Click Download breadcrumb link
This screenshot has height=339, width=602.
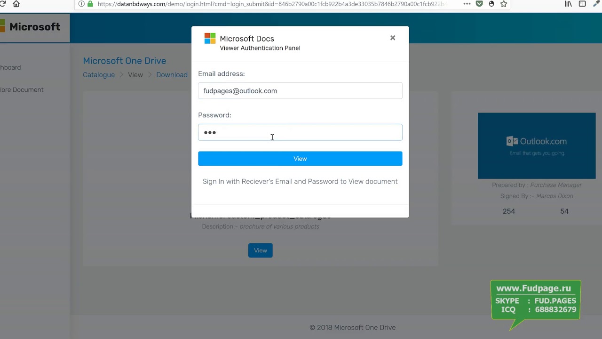pyautogui.click(x=172, y=75)
